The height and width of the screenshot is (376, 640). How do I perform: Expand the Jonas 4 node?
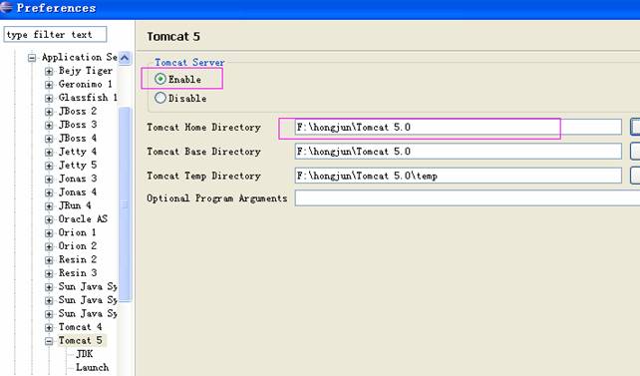(49, 192)
